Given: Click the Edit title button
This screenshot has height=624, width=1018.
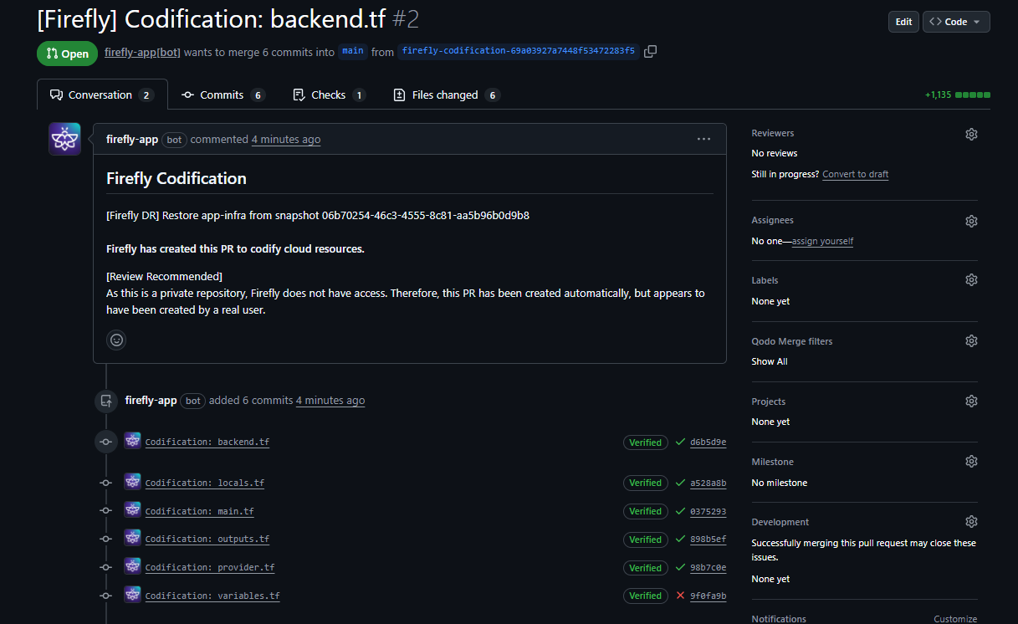Looking at the screenshot, I should (x=903, y=22).
